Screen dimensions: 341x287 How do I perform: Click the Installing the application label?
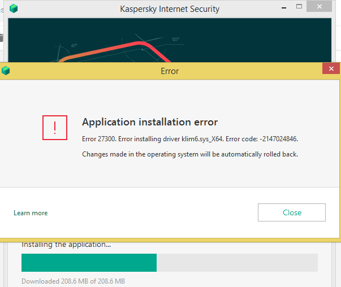click(66, 245)
